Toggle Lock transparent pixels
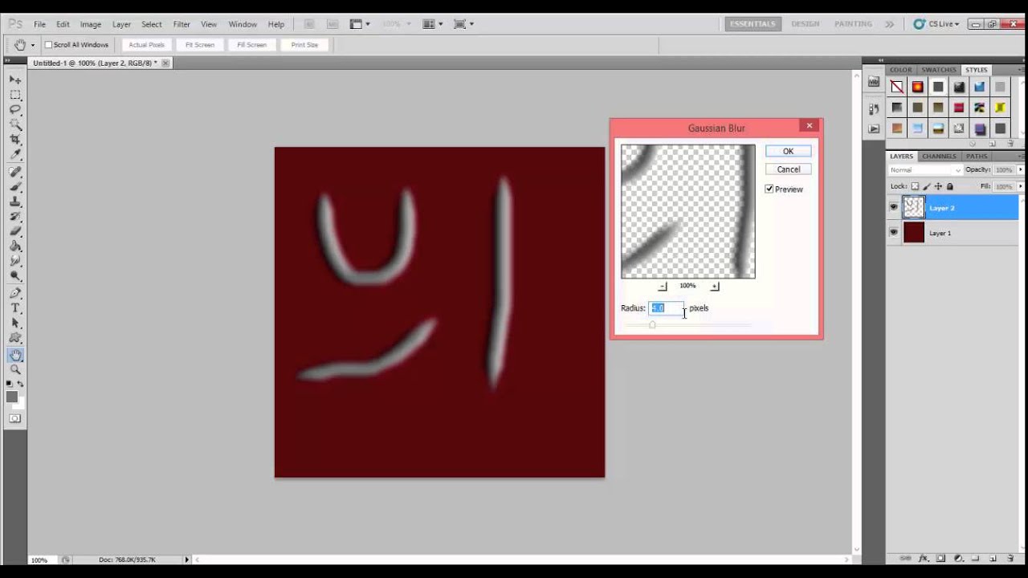This screenshot has width=1028, height=578. point(915,186)
